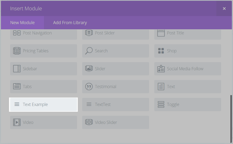Click the Search magnifier icon
The height and width of the screenshot is (144, 233).
click(89, 51)
